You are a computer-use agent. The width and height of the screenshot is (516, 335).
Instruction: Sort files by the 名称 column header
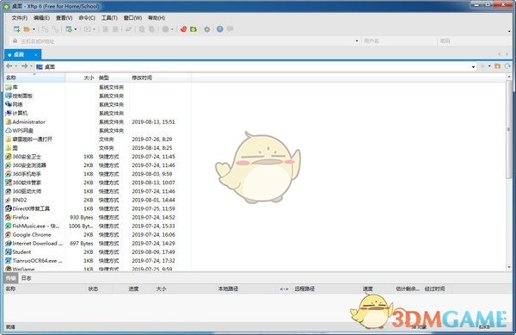pos(34,78)
